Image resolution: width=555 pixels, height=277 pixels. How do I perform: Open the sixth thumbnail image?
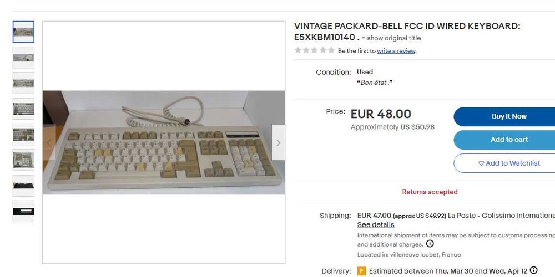tap(23, 160)
